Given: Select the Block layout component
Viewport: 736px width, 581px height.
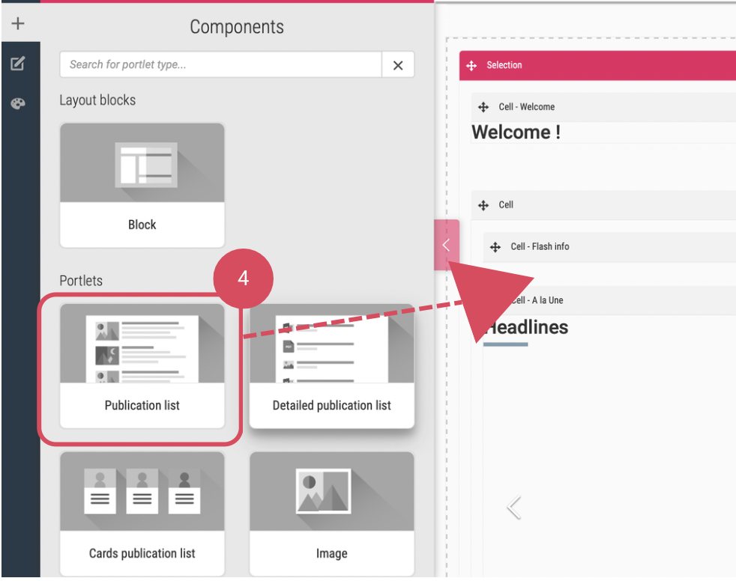Looking at the screenshot, I should (x=142, y=185).
